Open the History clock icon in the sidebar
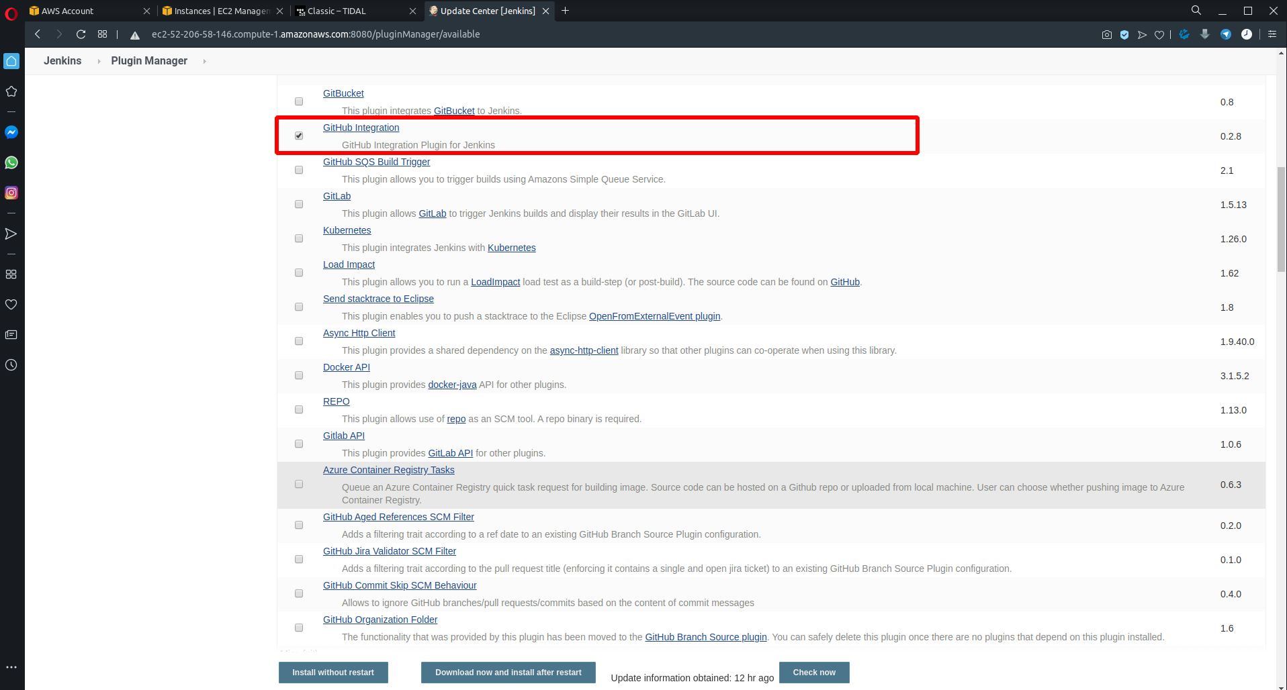This screenshot has width=1287, height=690. (11, 364)
